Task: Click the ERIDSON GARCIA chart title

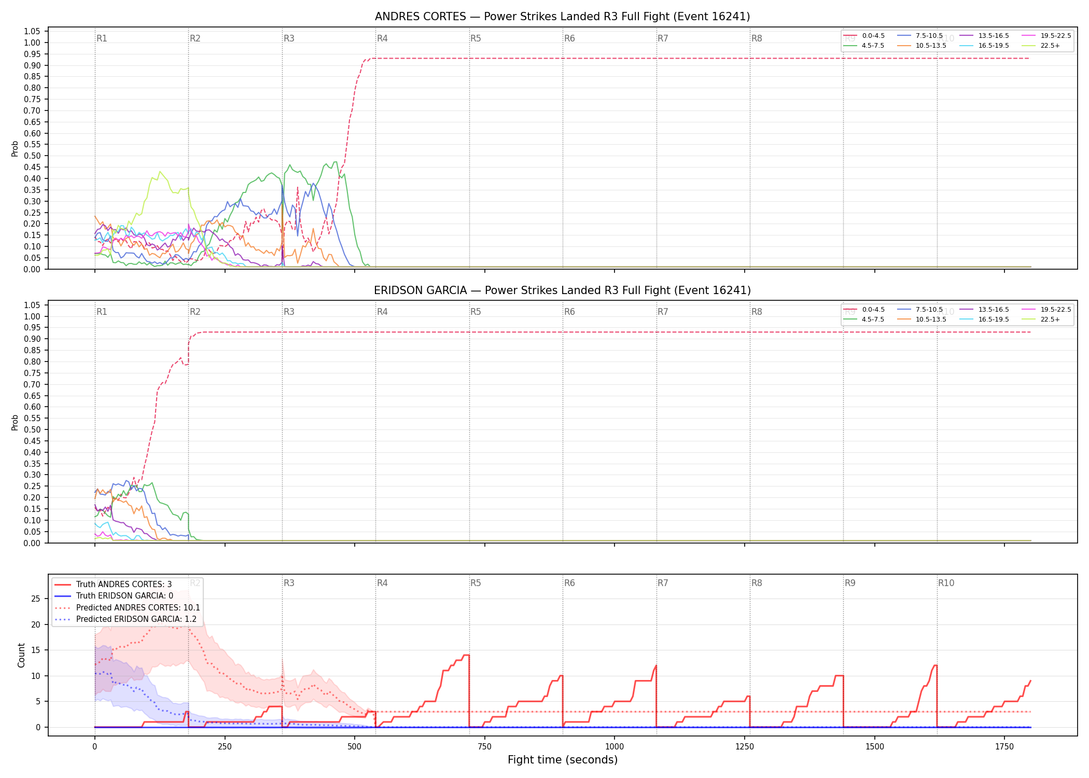Action: pyautogui.click(x=562, y=290)
